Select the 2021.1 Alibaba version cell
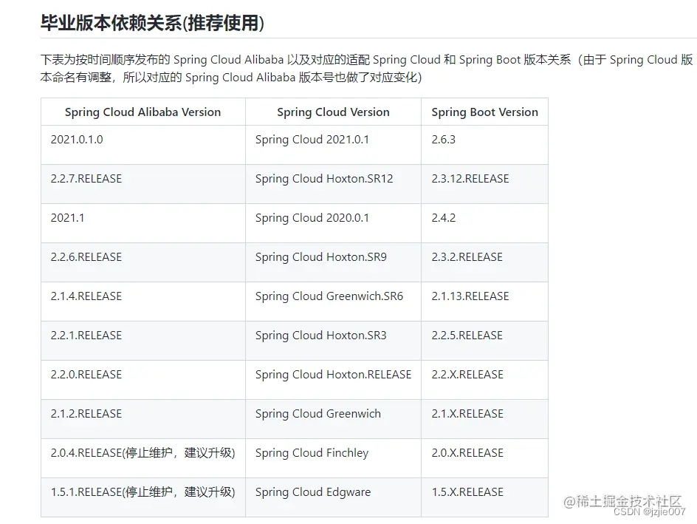This screenshot has height=524, width=697. point(143,223)
